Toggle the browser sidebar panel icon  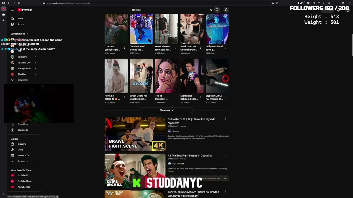[x=3, y=3]
